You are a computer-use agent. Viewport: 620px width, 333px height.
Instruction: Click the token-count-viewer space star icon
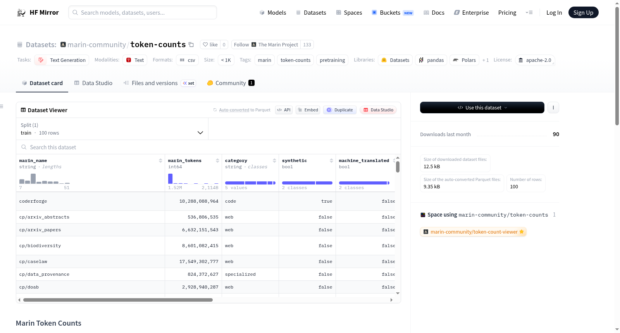coord(522,232)
